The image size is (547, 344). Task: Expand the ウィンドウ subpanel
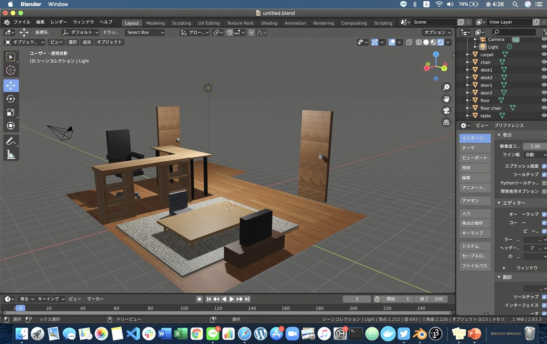504,268
